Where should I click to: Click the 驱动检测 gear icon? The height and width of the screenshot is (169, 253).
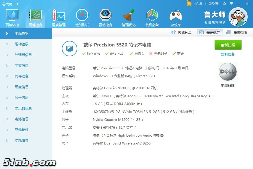click(105, 16)
